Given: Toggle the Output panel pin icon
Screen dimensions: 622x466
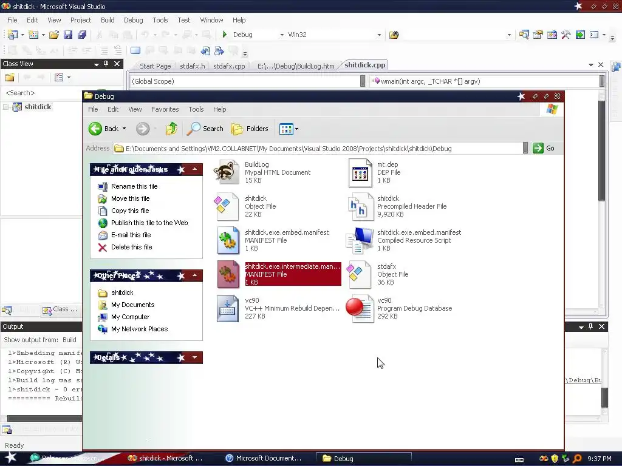Looking at the screenshot, I should pos(590,326).
